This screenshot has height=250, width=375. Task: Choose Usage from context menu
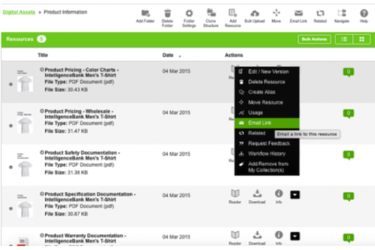tap(267, 112)
